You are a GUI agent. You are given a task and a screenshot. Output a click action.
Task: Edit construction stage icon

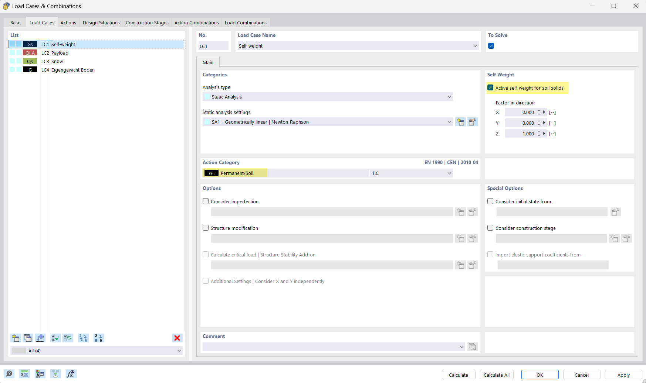click(626, 238)
